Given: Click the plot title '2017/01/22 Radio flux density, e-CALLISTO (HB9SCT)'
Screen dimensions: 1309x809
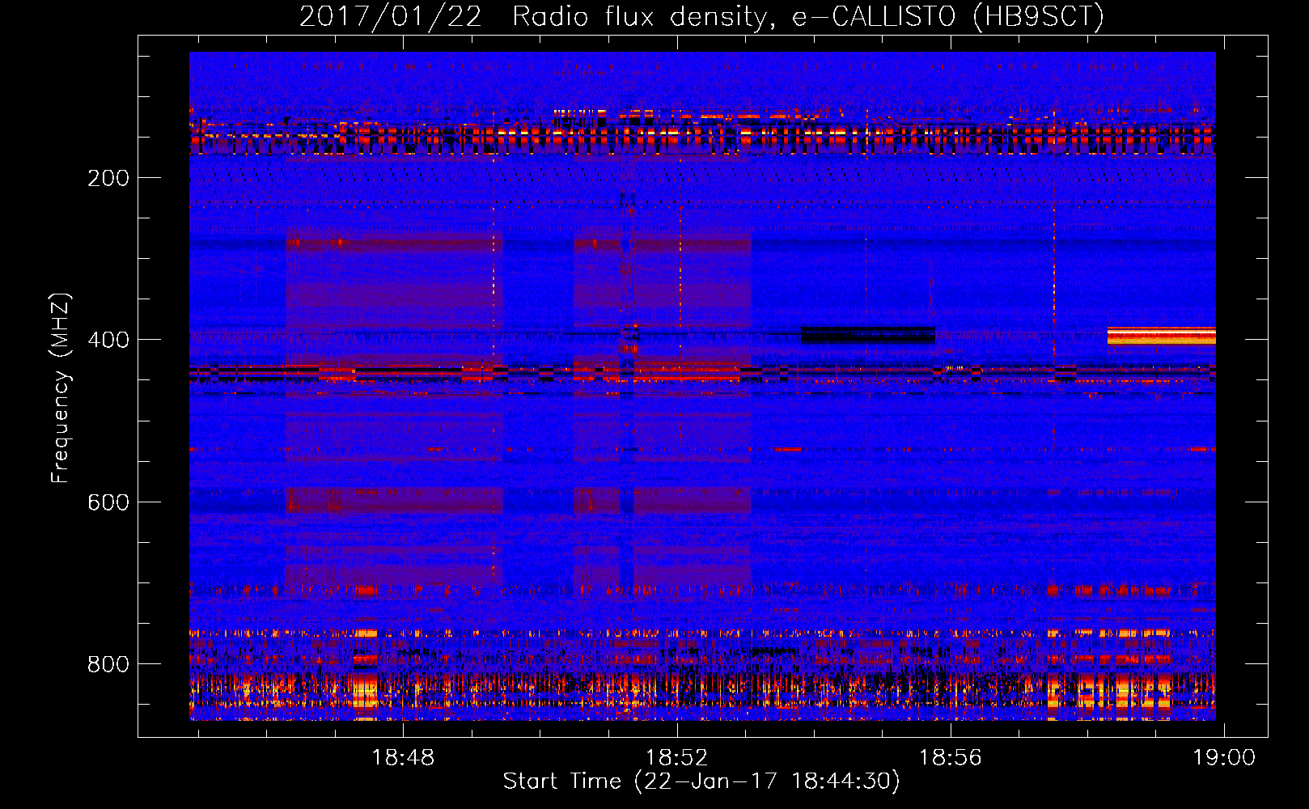Looking at the screenshot, I should (701, 16).
